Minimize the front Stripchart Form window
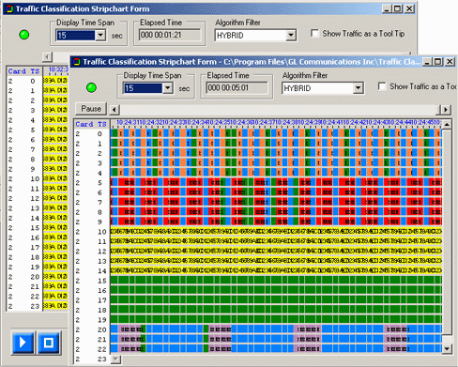458x367 pixels. pyautogui.click(x=428, y=62)
